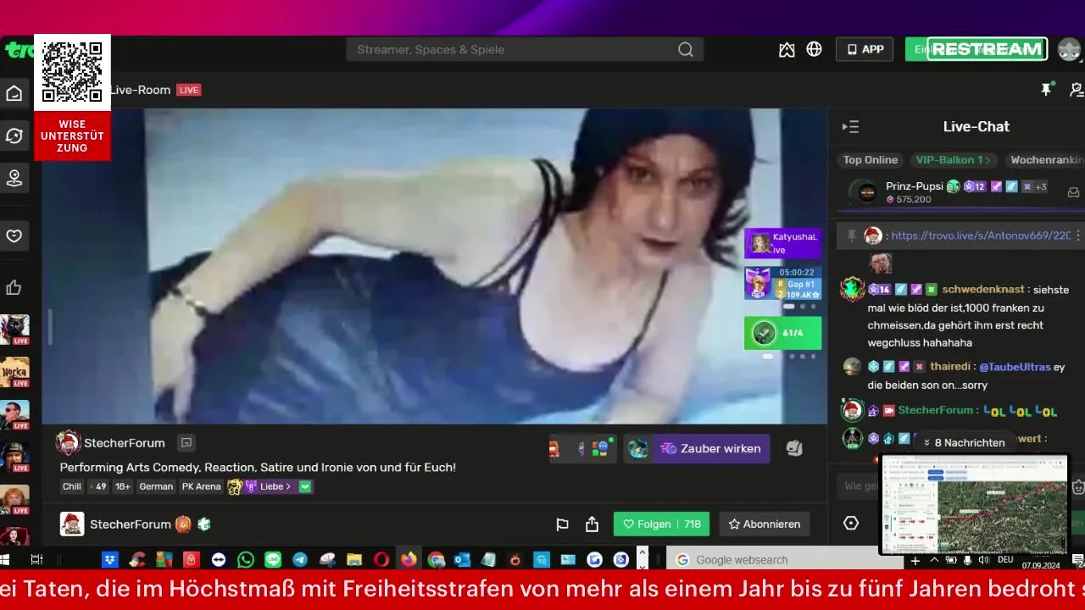The height and width of the screenshot is (610, 1085).
Task: Click the Folgen follow button
Action: pyautogui.click(x=661, y=524)
